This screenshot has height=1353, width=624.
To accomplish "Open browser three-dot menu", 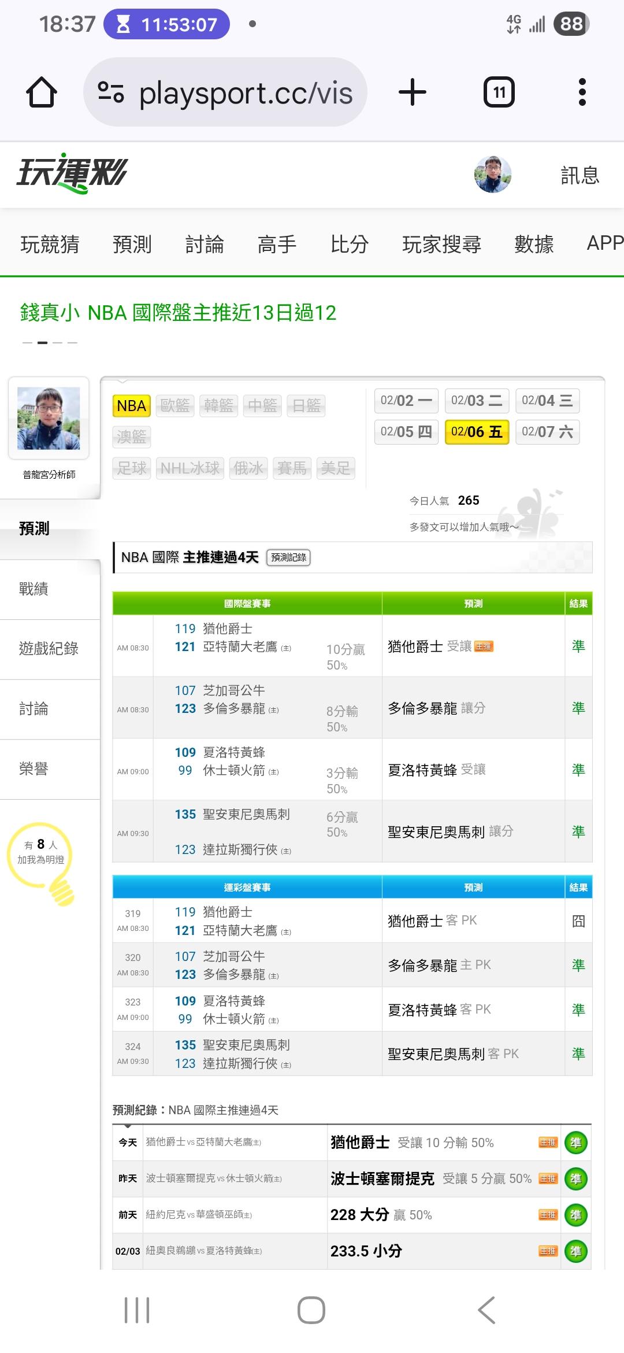I will click(582, 93).
